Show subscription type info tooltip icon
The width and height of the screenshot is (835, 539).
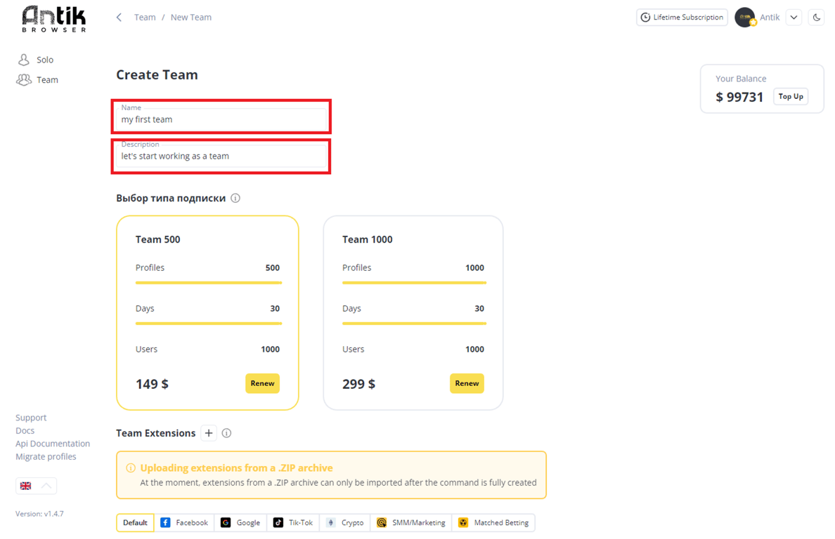pos(235,199)
